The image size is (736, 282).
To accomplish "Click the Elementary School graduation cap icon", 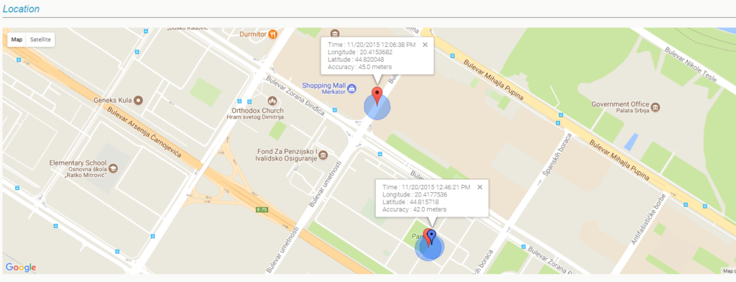I will 113,168.
